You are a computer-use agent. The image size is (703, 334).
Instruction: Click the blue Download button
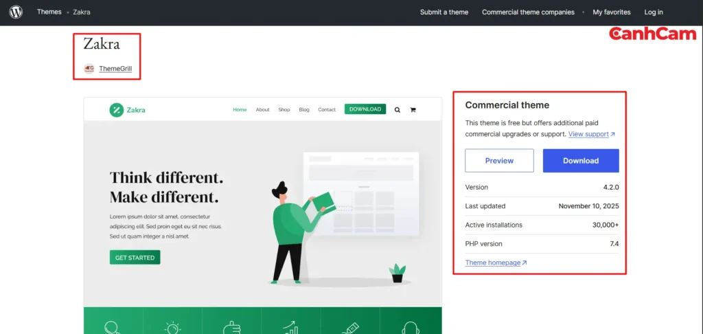[581, 161]
